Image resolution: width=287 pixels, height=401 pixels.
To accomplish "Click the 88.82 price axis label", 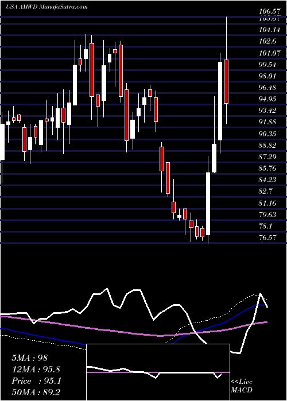I will pyautogui.click(x=267, y=146).
